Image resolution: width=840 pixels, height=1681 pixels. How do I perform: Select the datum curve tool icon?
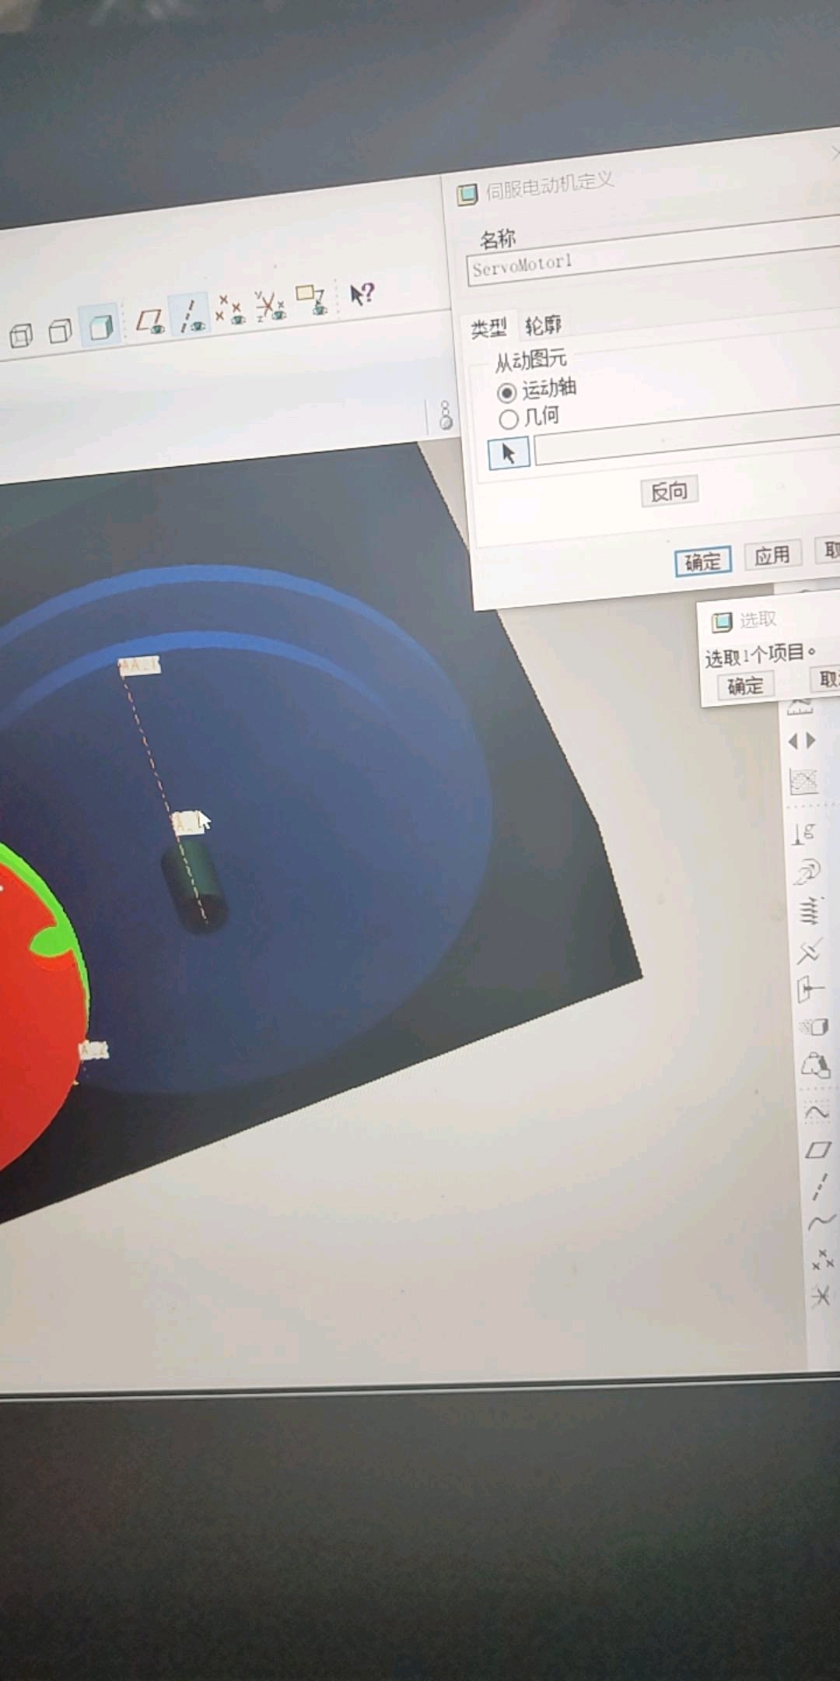[x=821, y=1223]
